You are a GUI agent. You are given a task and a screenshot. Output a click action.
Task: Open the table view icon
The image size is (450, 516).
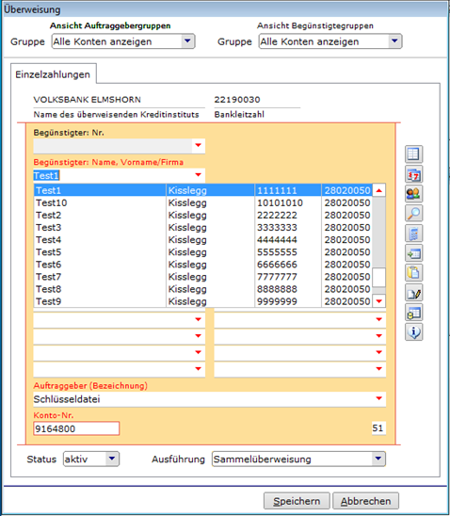coord(413,154)
